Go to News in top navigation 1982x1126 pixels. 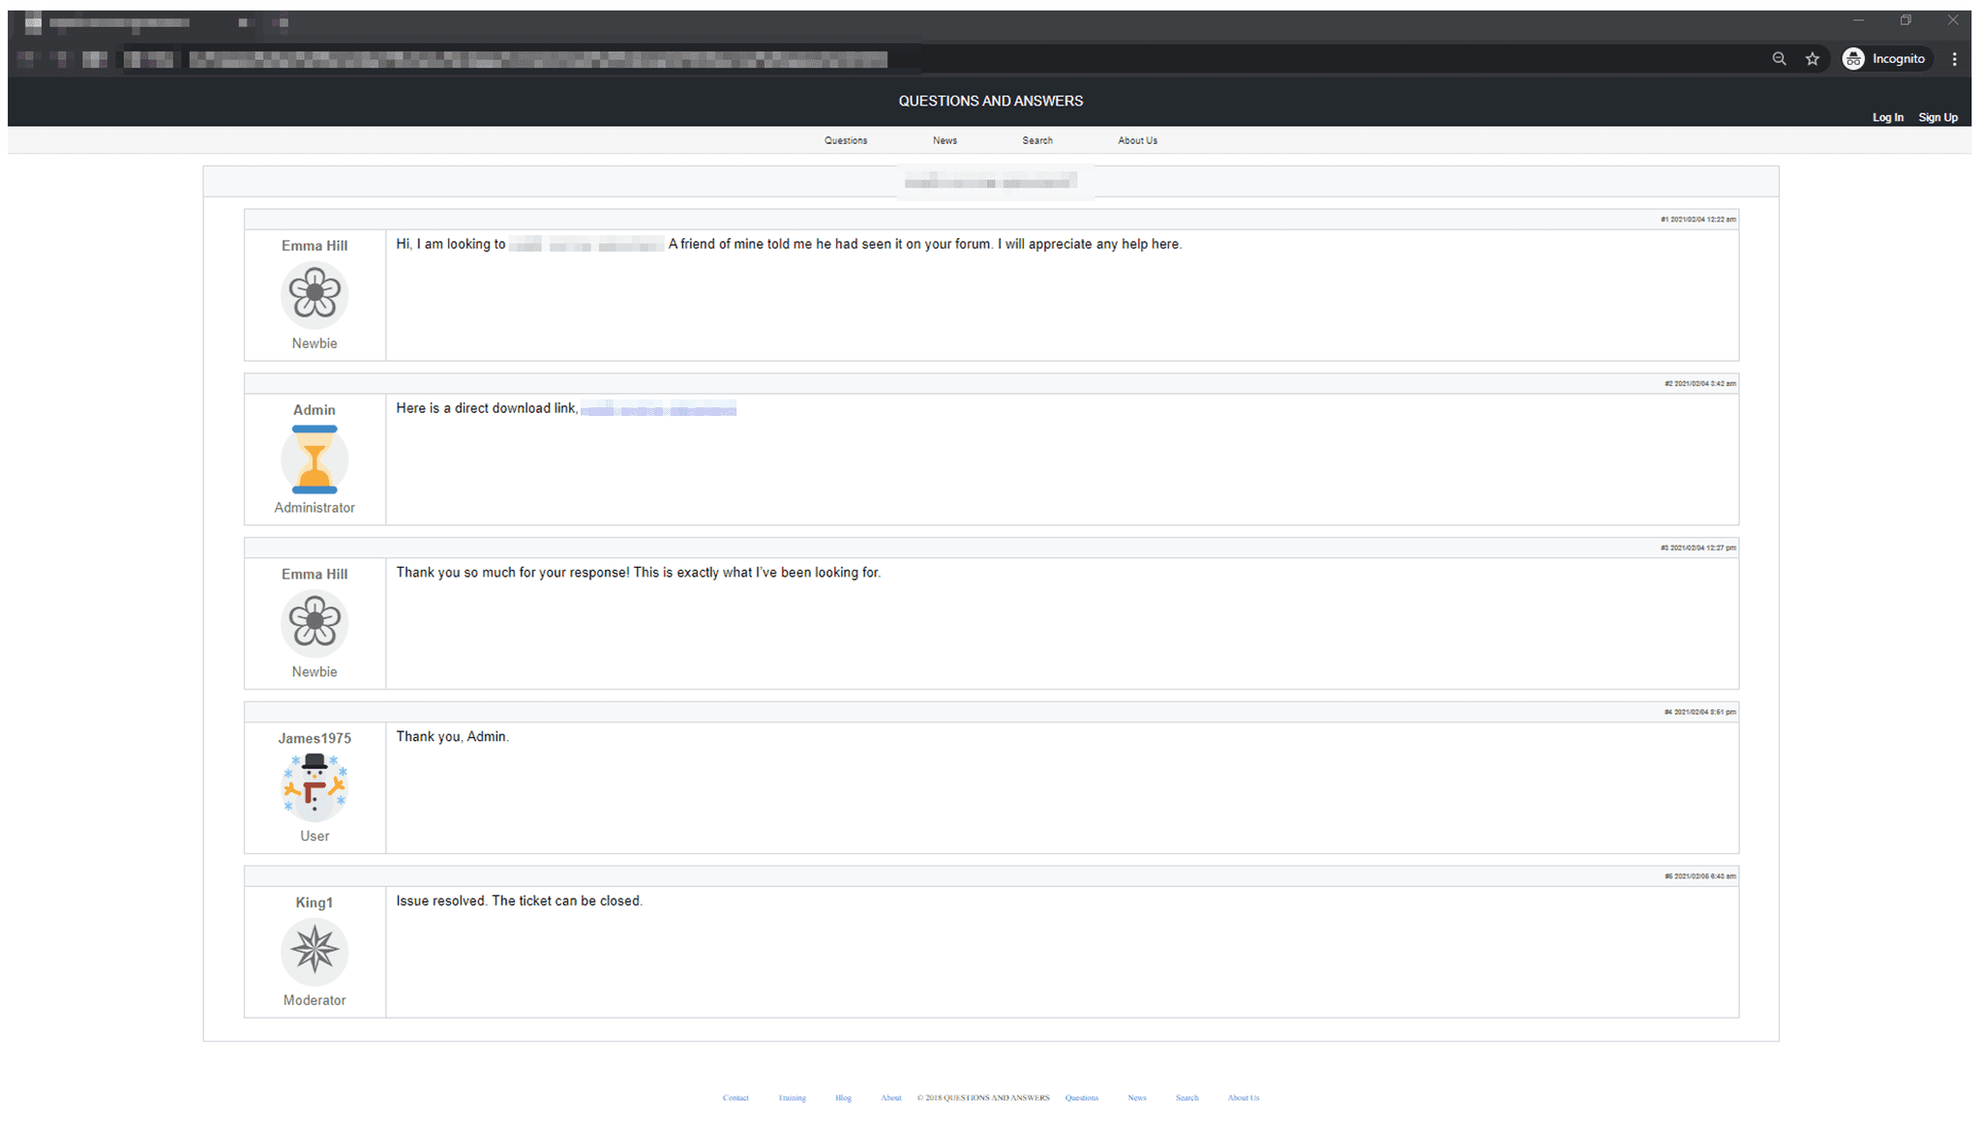[945, 140]
